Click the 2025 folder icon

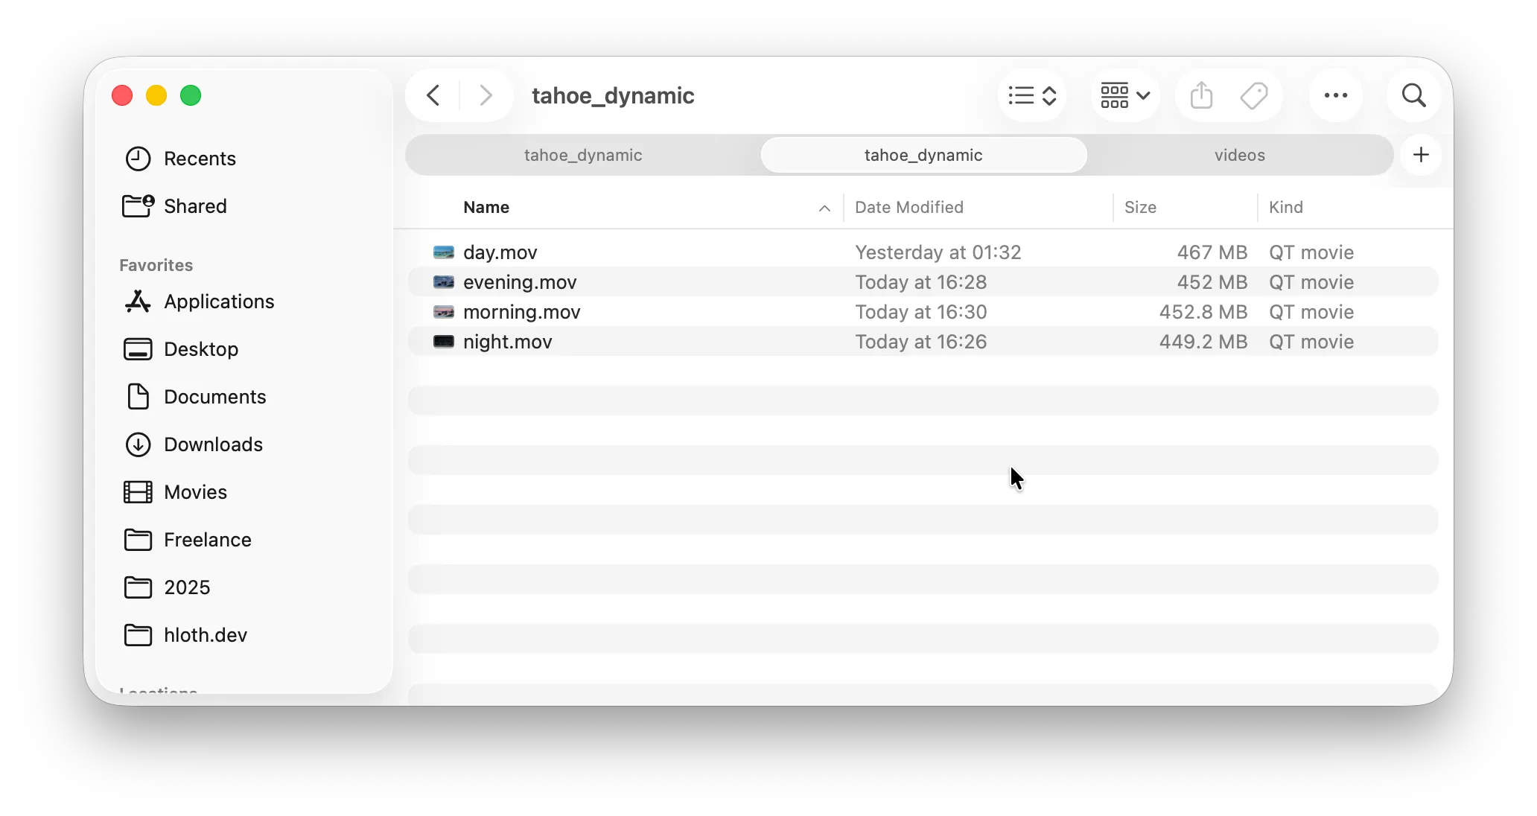[138, 587]
